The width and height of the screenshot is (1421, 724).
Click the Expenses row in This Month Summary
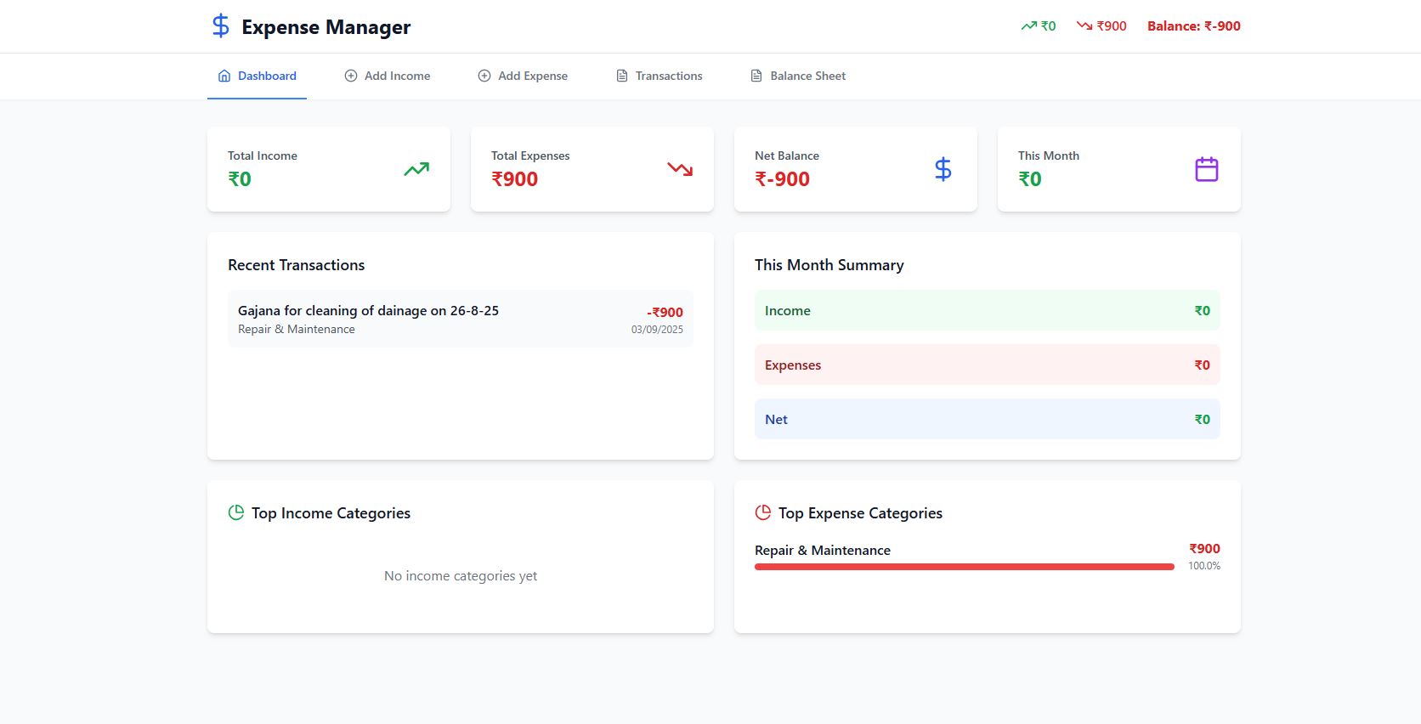tap(987, 365)
